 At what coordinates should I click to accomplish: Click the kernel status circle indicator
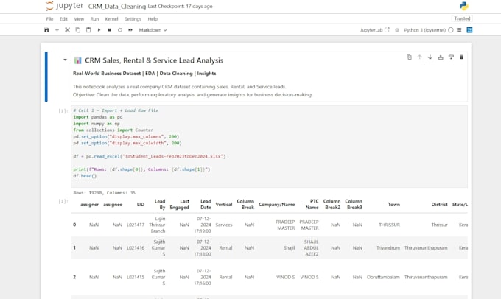(451, 30)
